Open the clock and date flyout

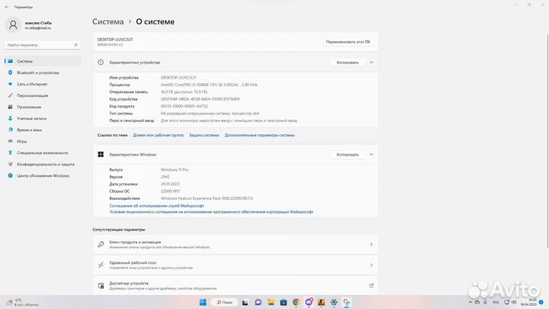point(528,302)
